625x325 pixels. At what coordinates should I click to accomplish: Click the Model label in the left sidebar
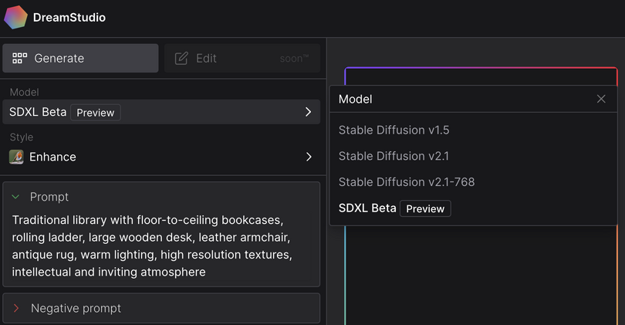click(x=25, y=92)
